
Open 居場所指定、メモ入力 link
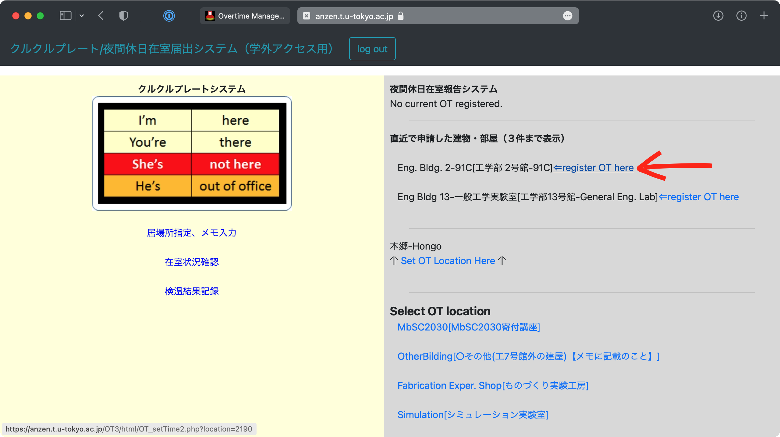(192, 233)
